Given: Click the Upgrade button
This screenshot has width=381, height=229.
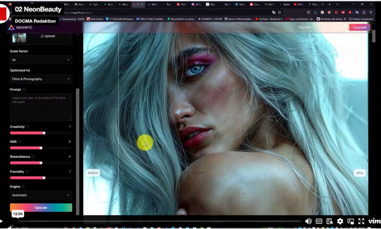Looking at the screenshot, I should tap(359, 27).
